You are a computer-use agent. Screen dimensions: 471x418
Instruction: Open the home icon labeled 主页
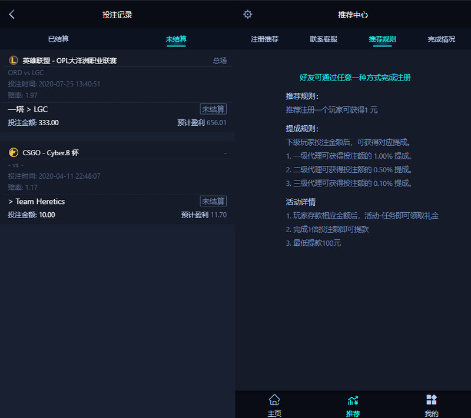(274, 400)
